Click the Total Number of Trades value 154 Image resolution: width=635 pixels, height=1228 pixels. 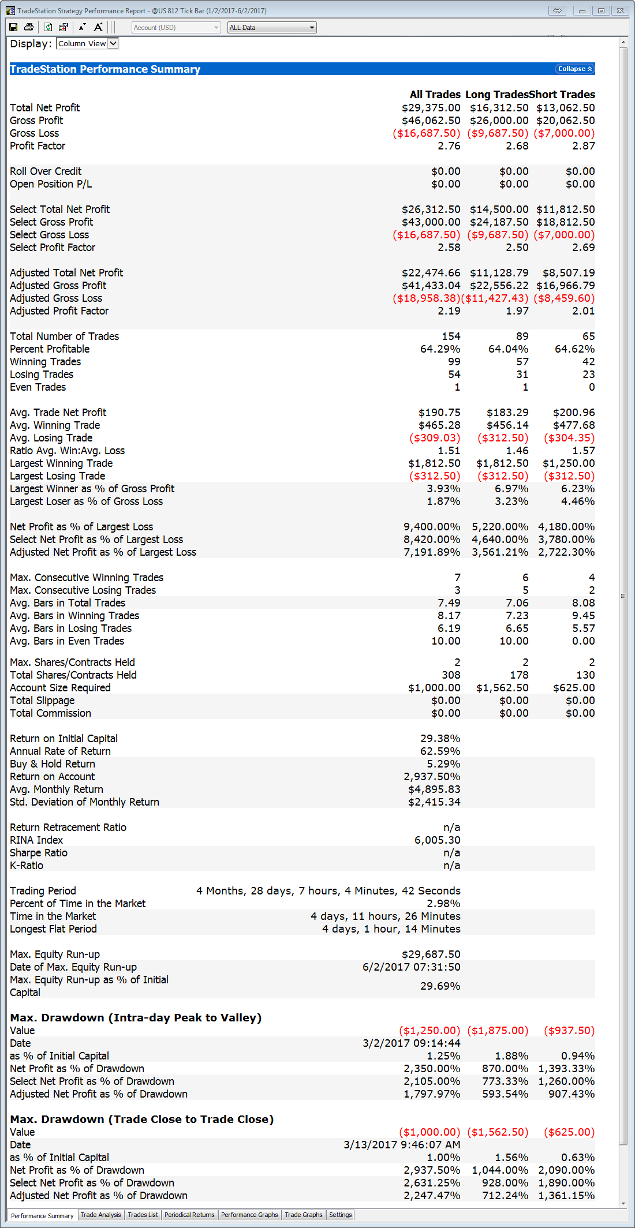(x=451, y=336)
